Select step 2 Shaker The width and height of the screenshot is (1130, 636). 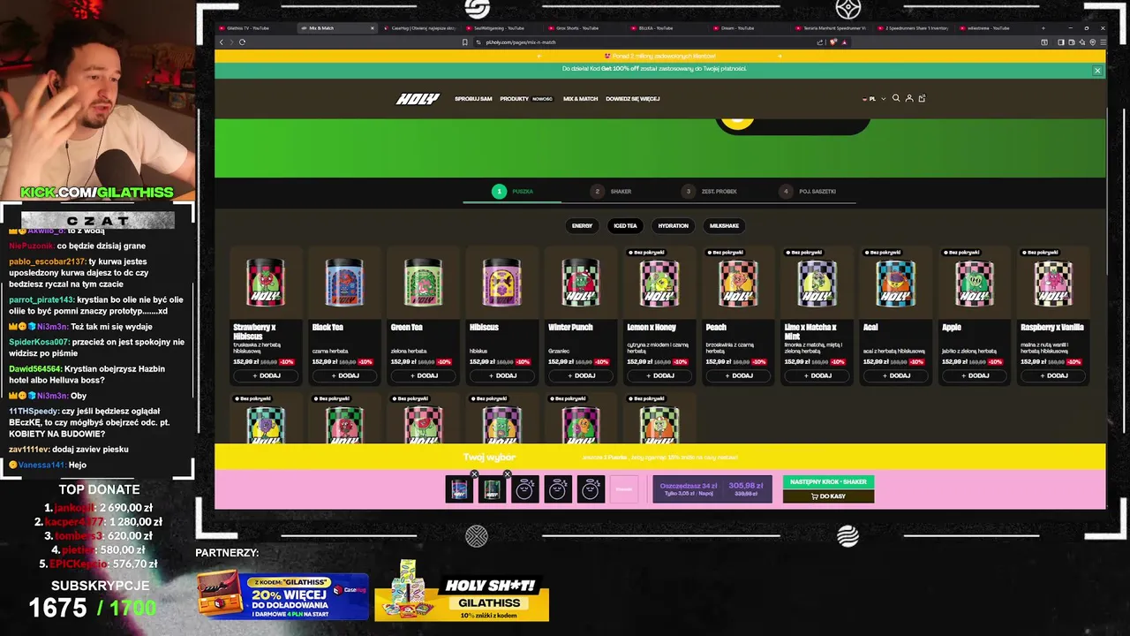click(612, 191)
